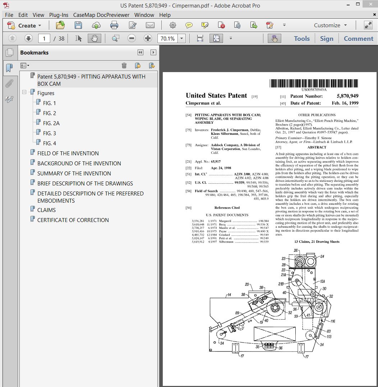Open the File menu

[x=9, y=15]
